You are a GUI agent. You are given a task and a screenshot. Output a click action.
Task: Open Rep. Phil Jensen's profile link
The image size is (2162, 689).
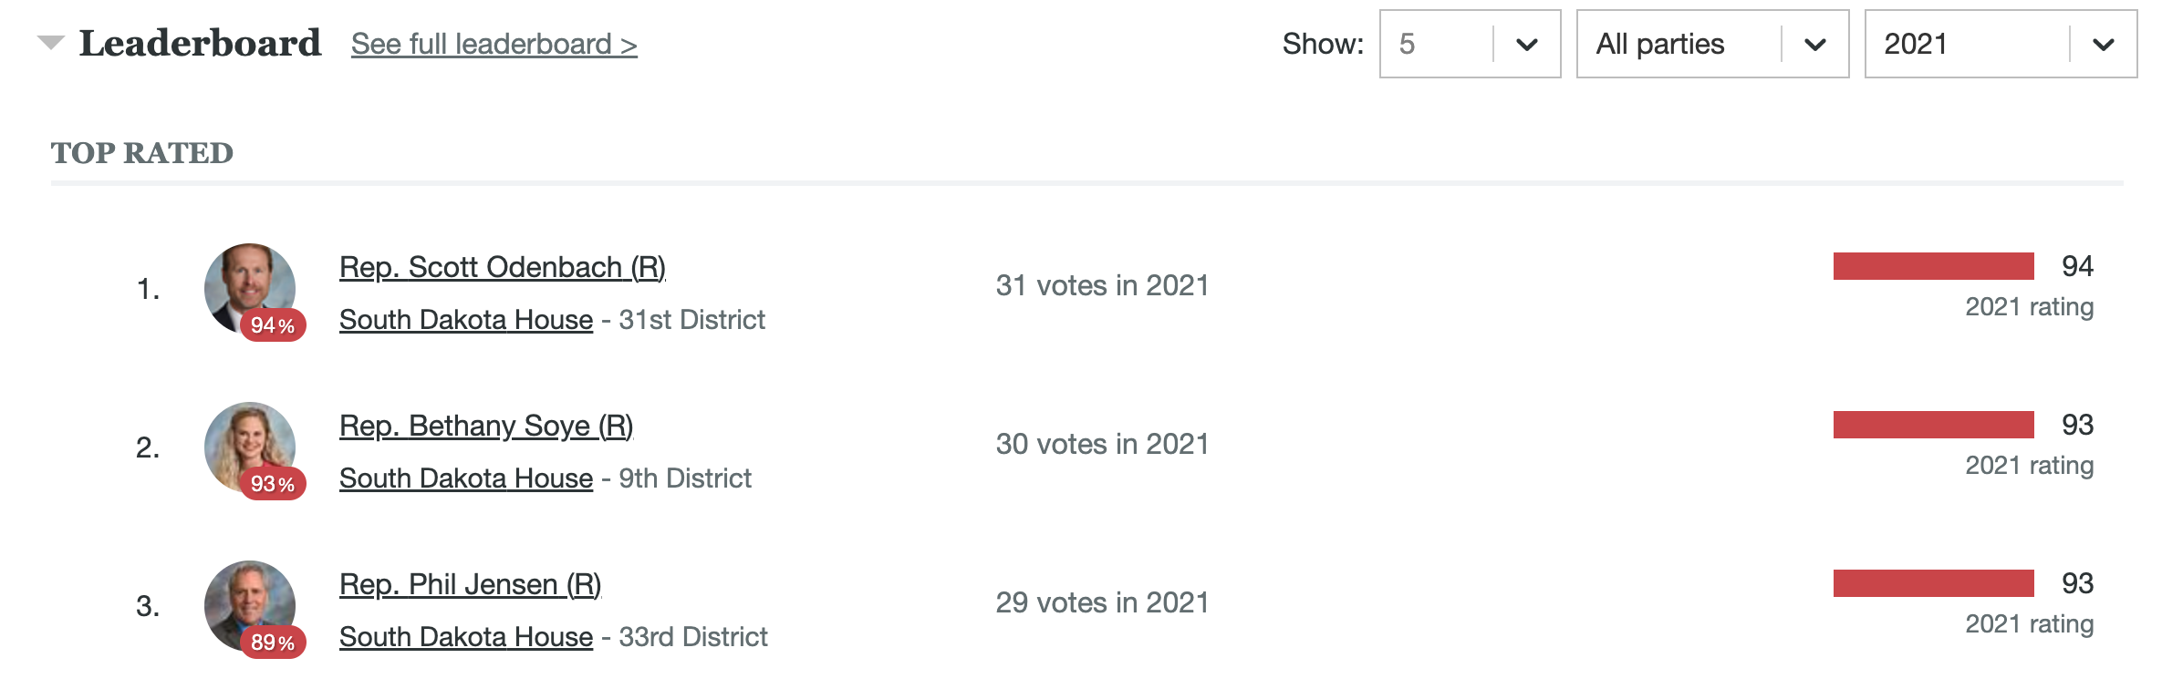point(471,584)
